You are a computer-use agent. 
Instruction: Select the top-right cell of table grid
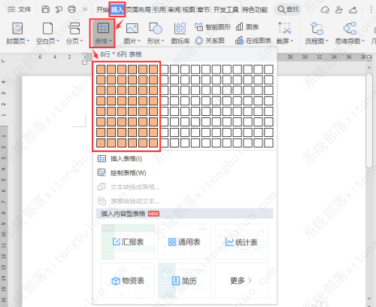(268, 69)
